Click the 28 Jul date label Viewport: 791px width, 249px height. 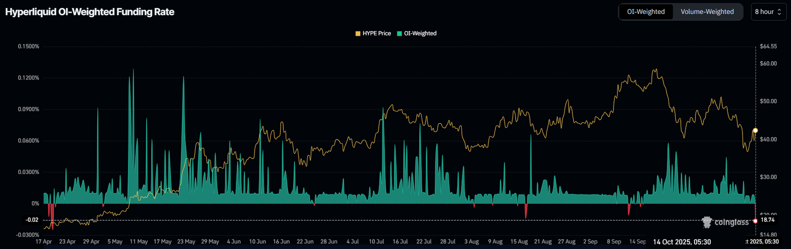(x=447, y=242)
